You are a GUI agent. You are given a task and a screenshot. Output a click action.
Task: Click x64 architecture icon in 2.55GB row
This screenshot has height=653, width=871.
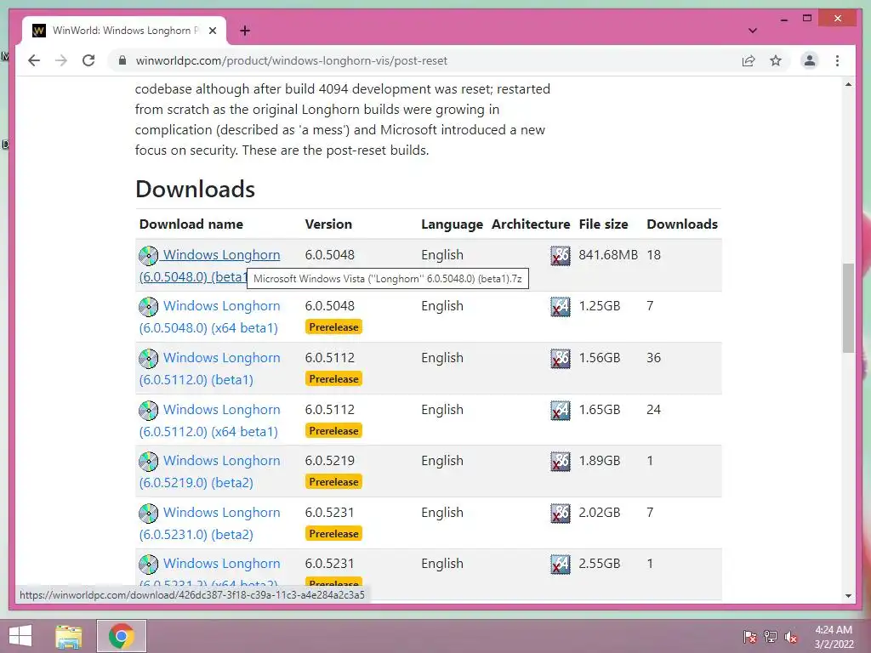[560, 565]
